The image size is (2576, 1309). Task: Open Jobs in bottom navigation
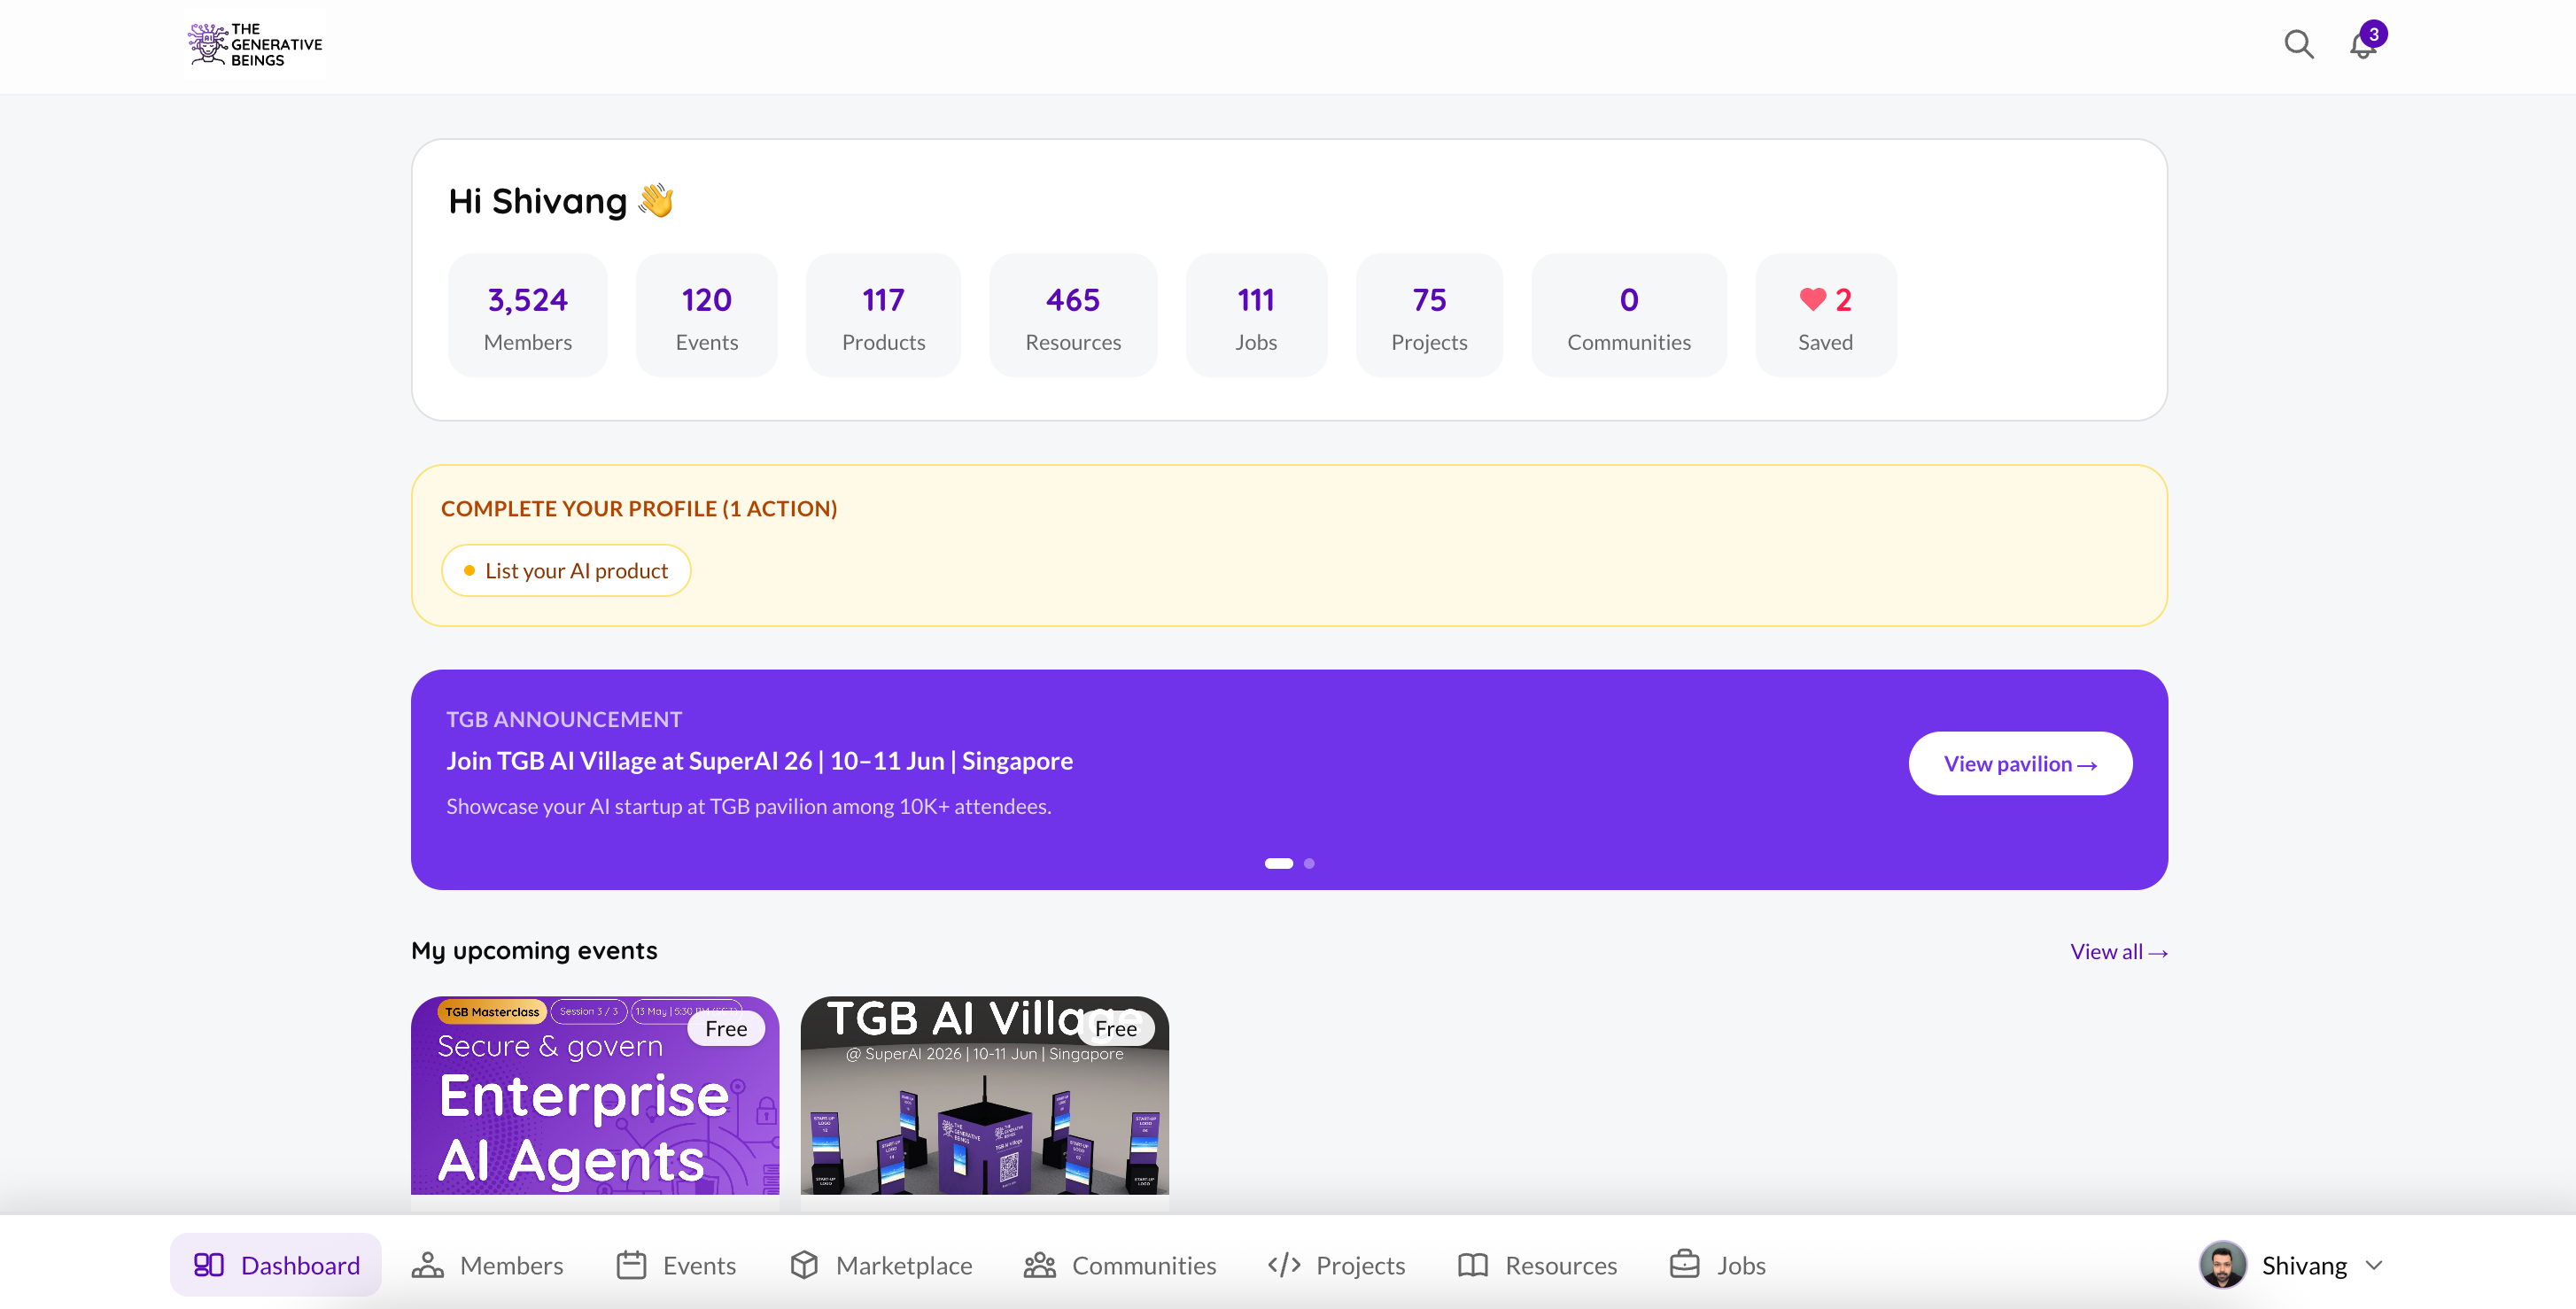click(1717, 1264)
